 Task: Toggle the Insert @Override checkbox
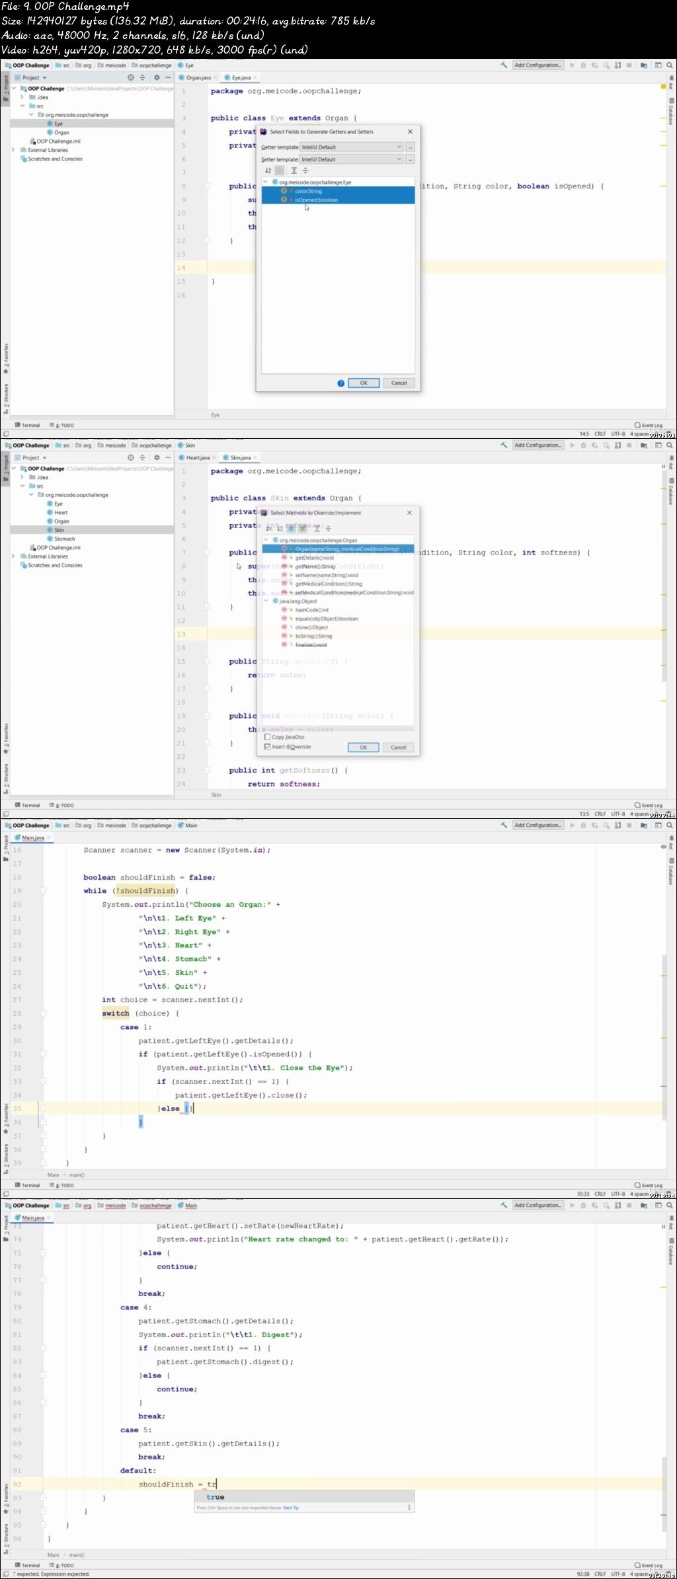268,747
